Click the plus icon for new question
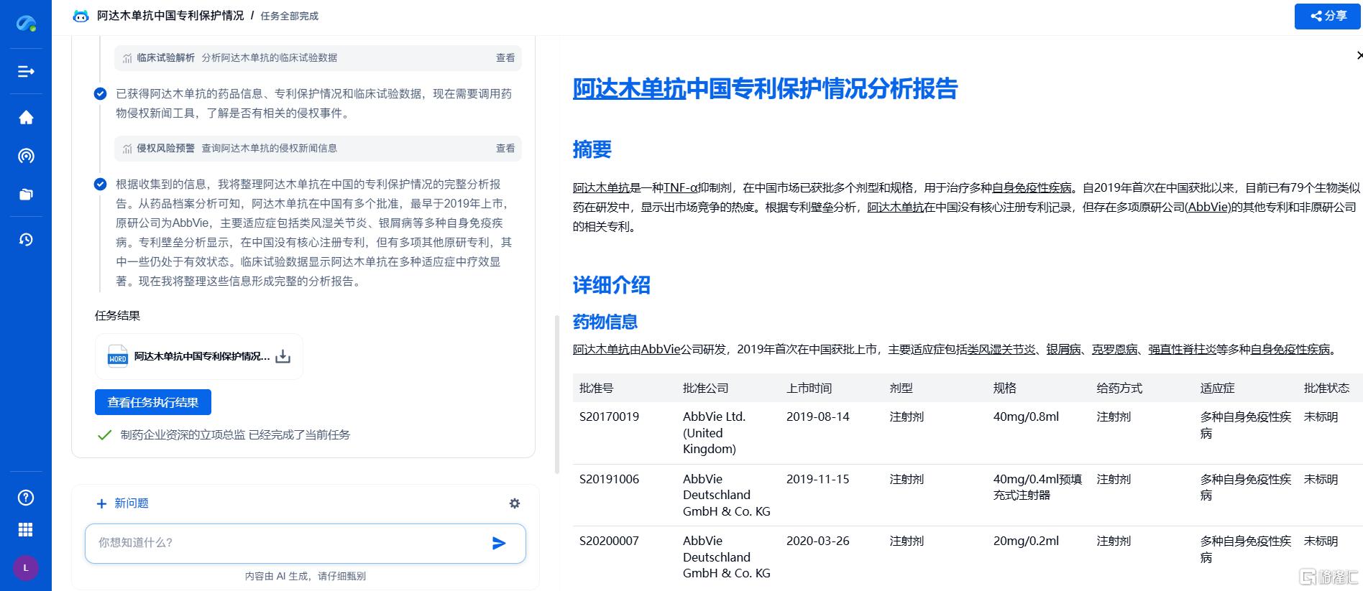The height and width of the screenshot is (591, 1363). (x=101, y=504)
